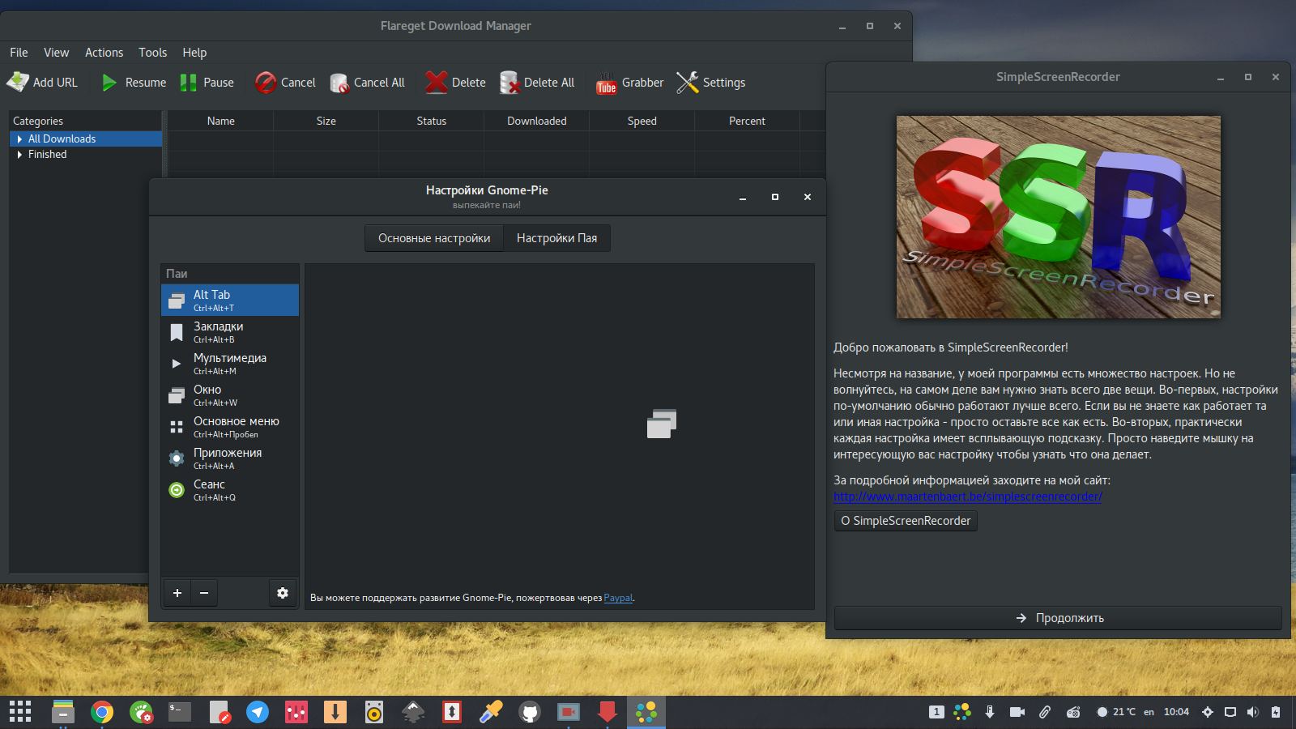The height and width of the screenshot is (729, 1296).
Task: Select the Закладки pie
Action: tap(230, 332)
